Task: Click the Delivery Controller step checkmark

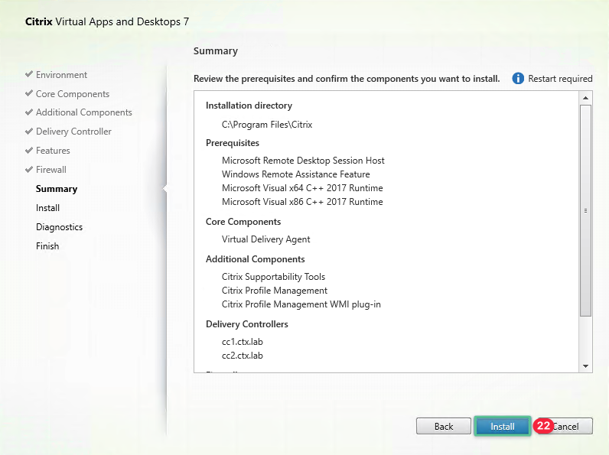Action: tap(29, 132)
